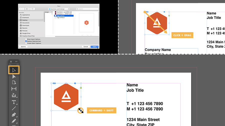Screen dimensions: 225x126
Task: Close the tools panel with X
Action: click(11, 62)
